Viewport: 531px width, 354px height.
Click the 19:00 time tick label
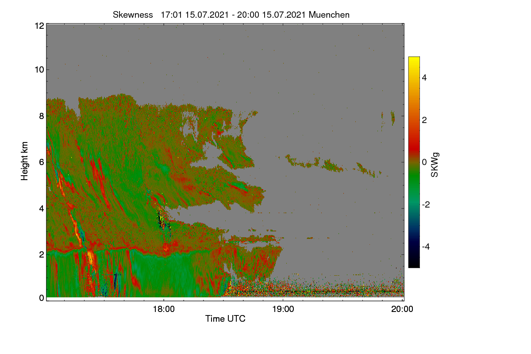[283, 309]
